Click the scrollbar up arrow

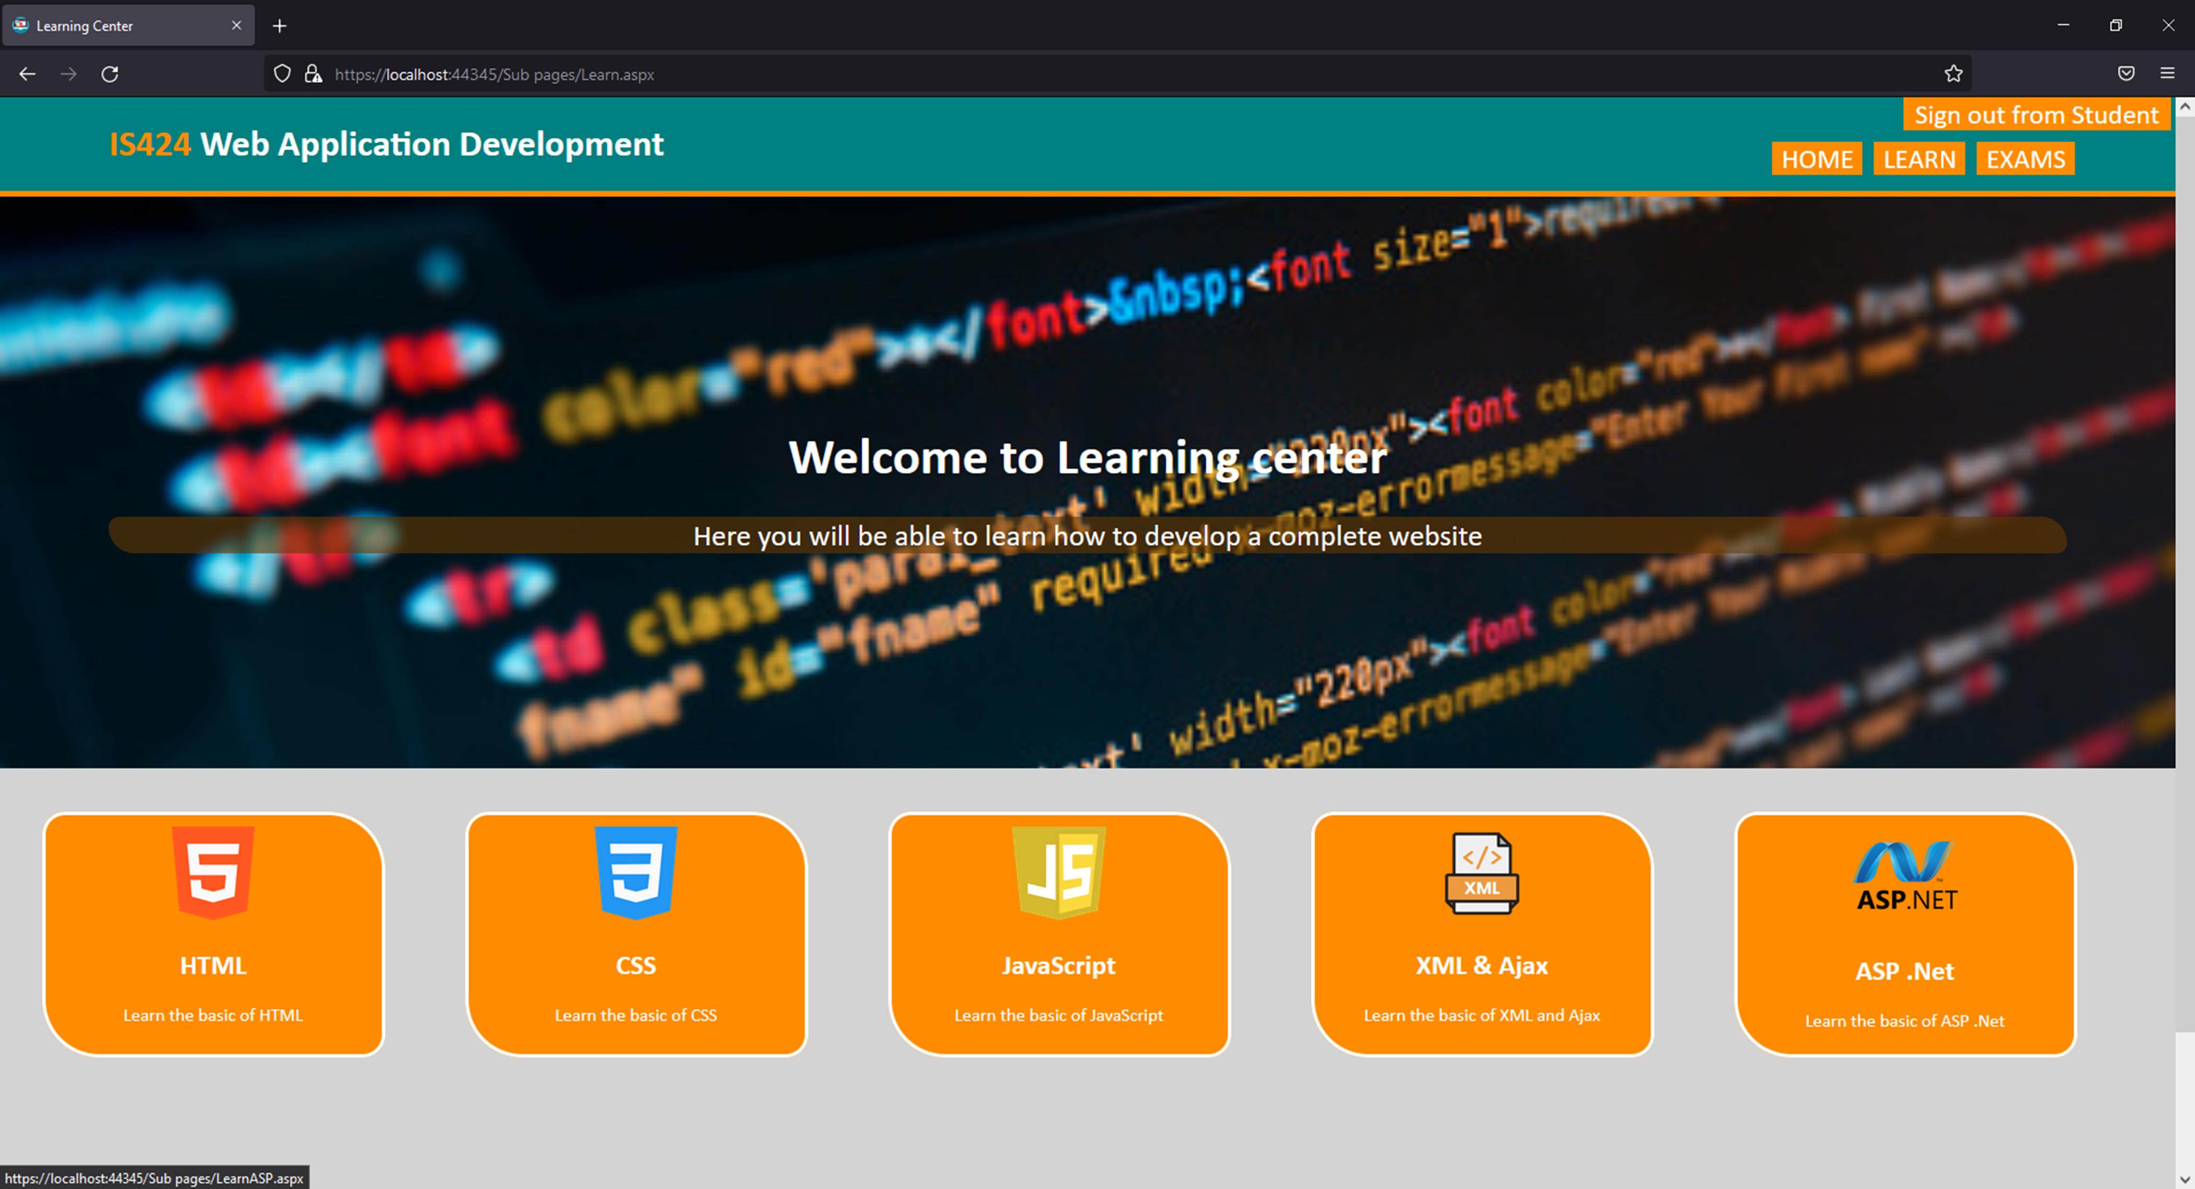(x=2185, y=107)
